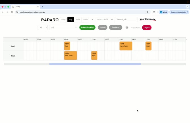This screenshot has height=123, width=190.
Task: Go to previous day with left arrow
Action: [92, 20]
